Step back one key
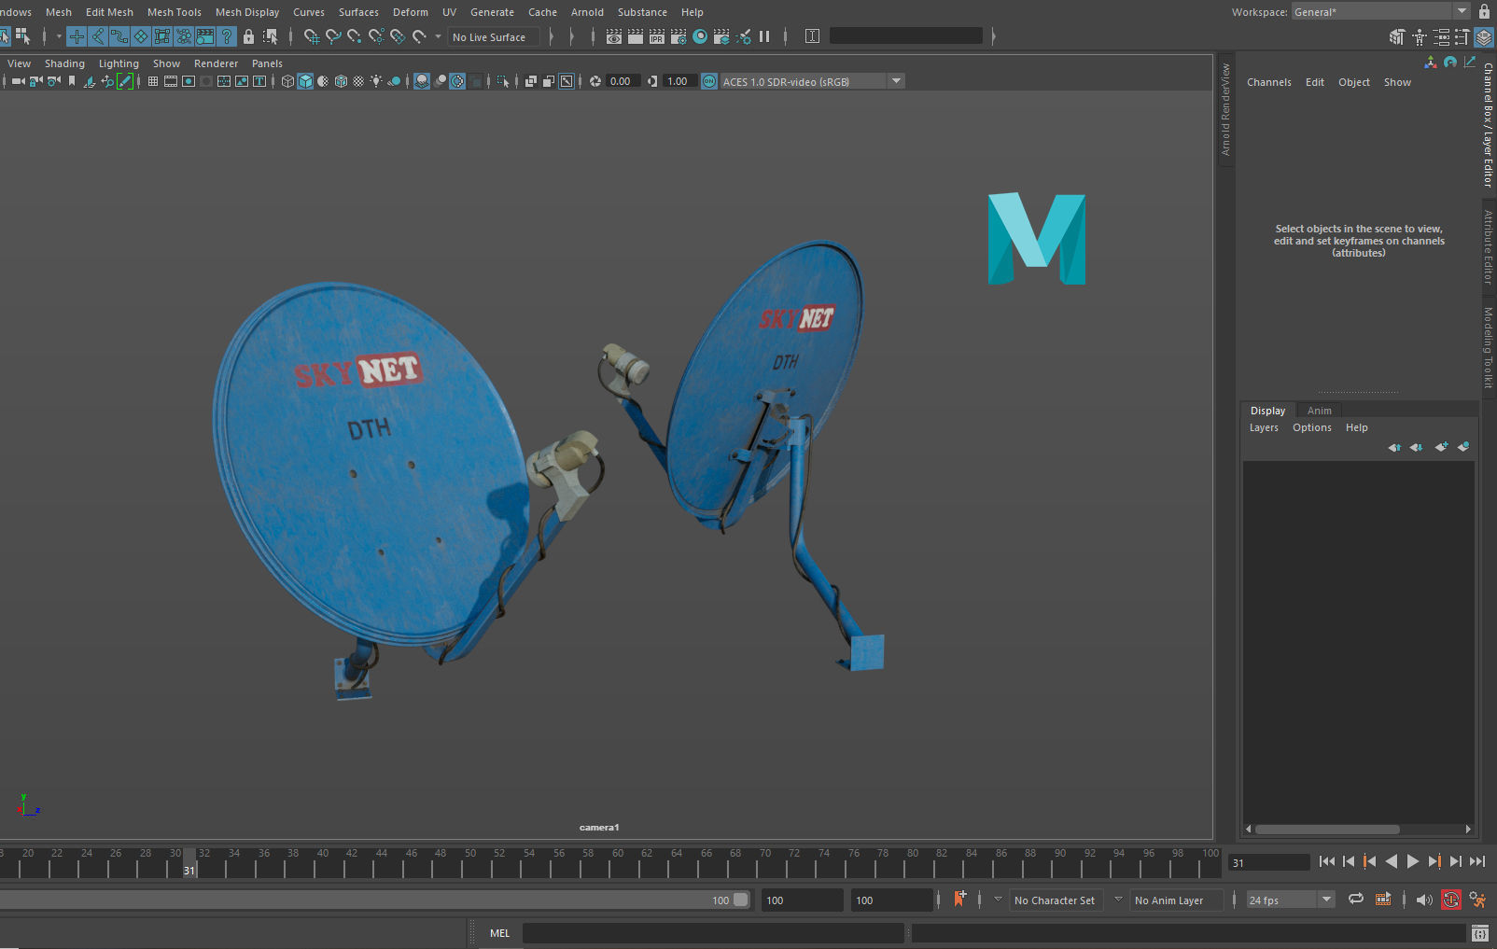1497x949 pixels. [x=1370, y=861]
